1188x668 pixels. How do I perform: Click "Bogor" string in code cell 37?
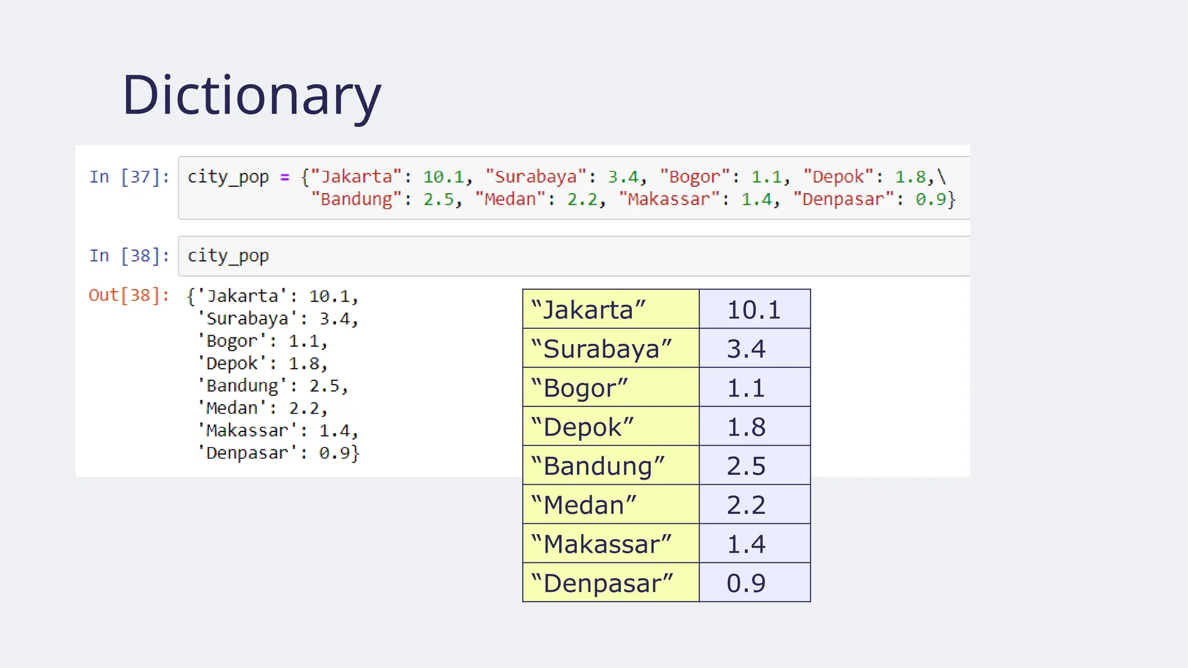coord(696,176)
